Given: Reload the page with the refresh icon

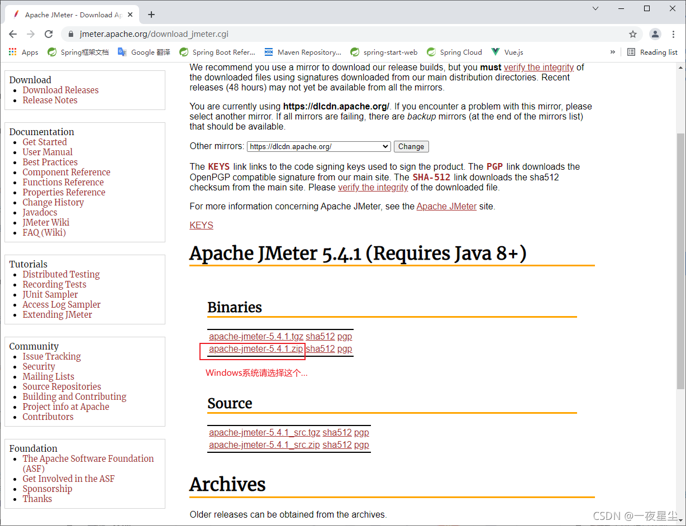Looking at the screenshot, I should click(x=49, y=34).
